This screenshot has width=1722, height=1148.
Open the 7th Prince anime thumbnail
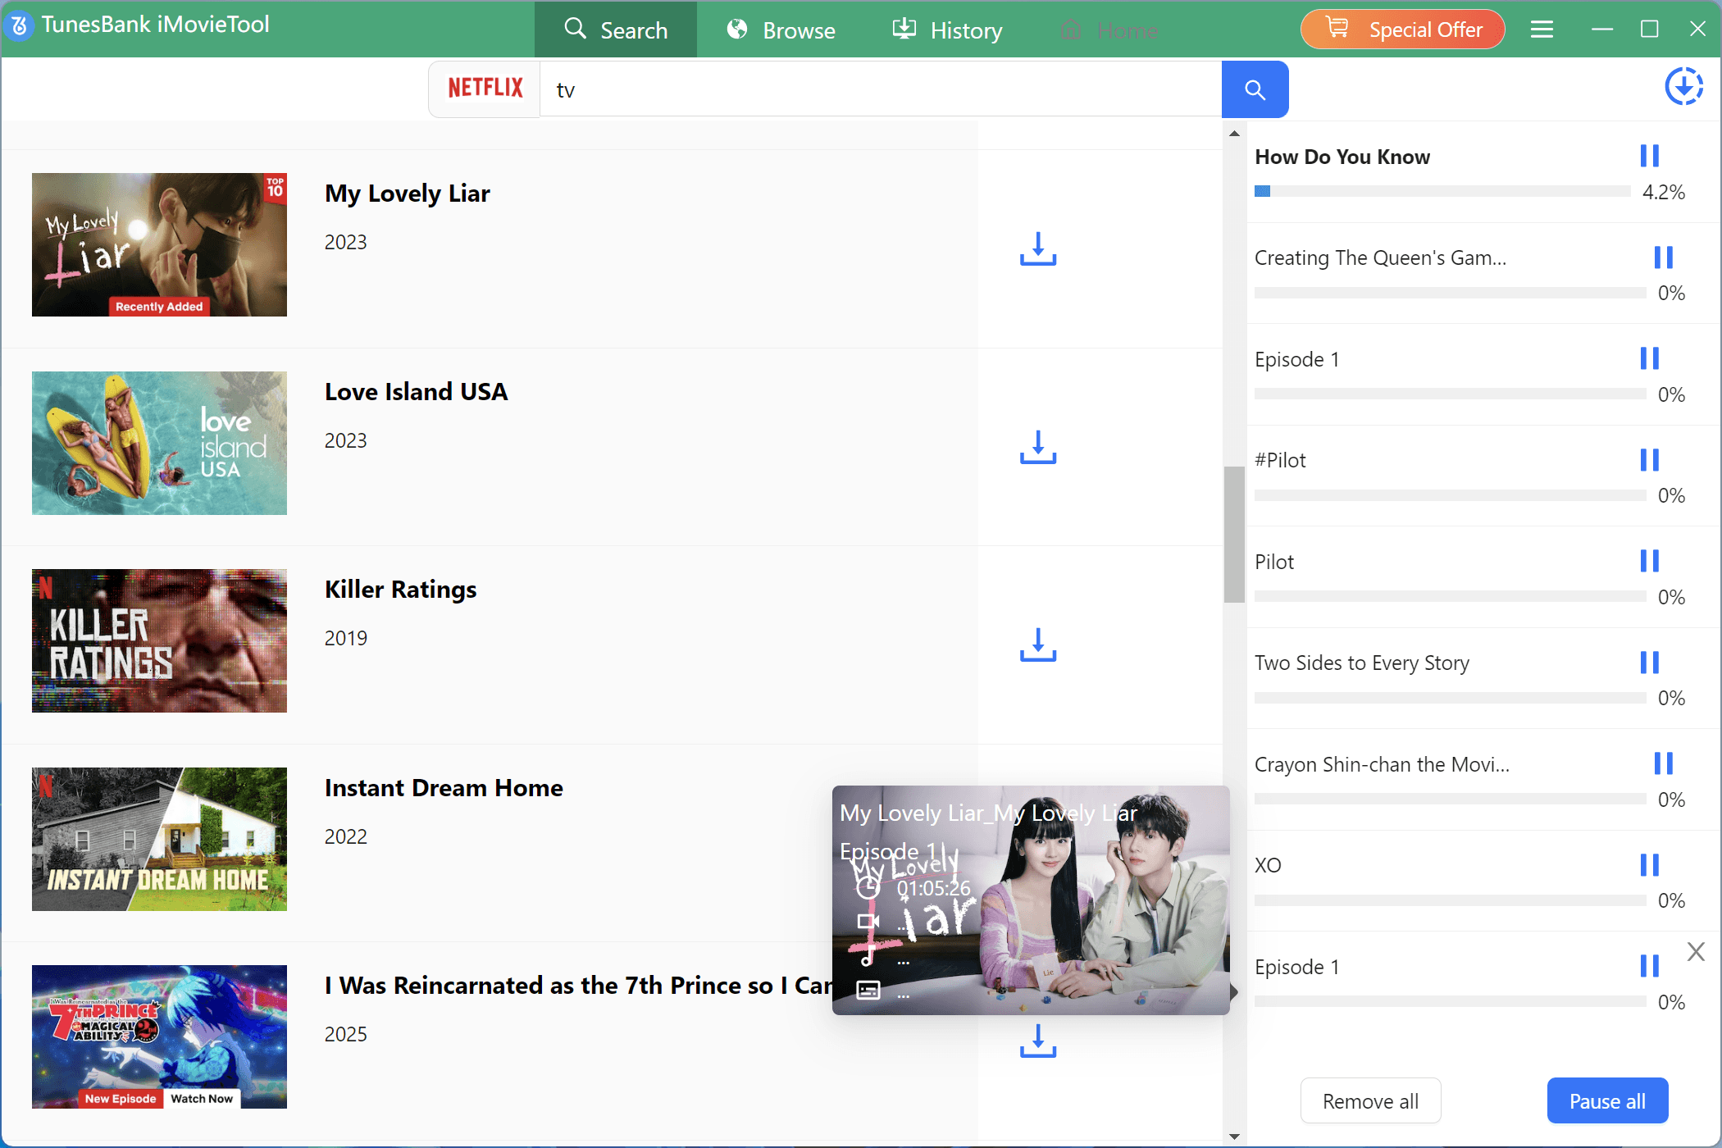click(159, 1036)
